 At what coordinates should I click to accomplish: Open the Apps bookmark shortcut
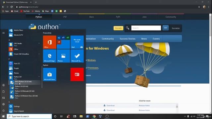click(6, 11)
